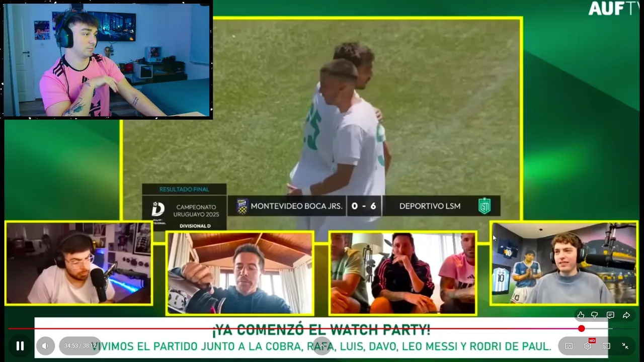The width and height of the screenshot is (644, 362).
Task: Click the red progress bar scrubber handle
Action: pos(582,329)
